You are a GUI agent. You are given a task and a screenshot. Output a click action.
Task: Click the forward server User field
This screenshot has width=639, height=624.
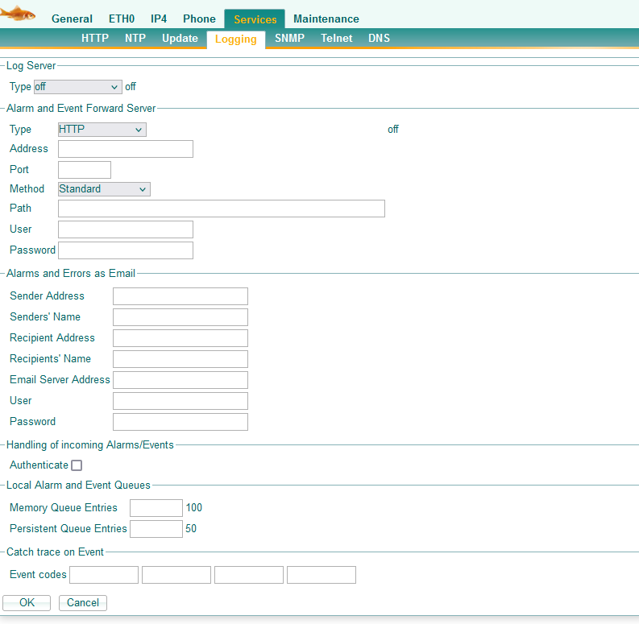[x=126, y=229]
